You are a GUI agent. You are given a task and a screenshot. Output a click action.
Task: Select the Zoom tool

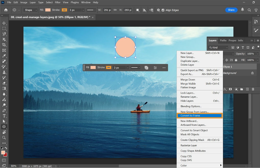(4, 138)
